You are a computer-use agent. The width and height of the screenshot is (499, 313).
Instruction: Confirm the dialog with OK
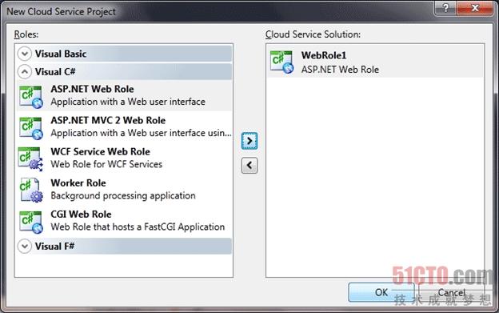click(x=381, y=292)
